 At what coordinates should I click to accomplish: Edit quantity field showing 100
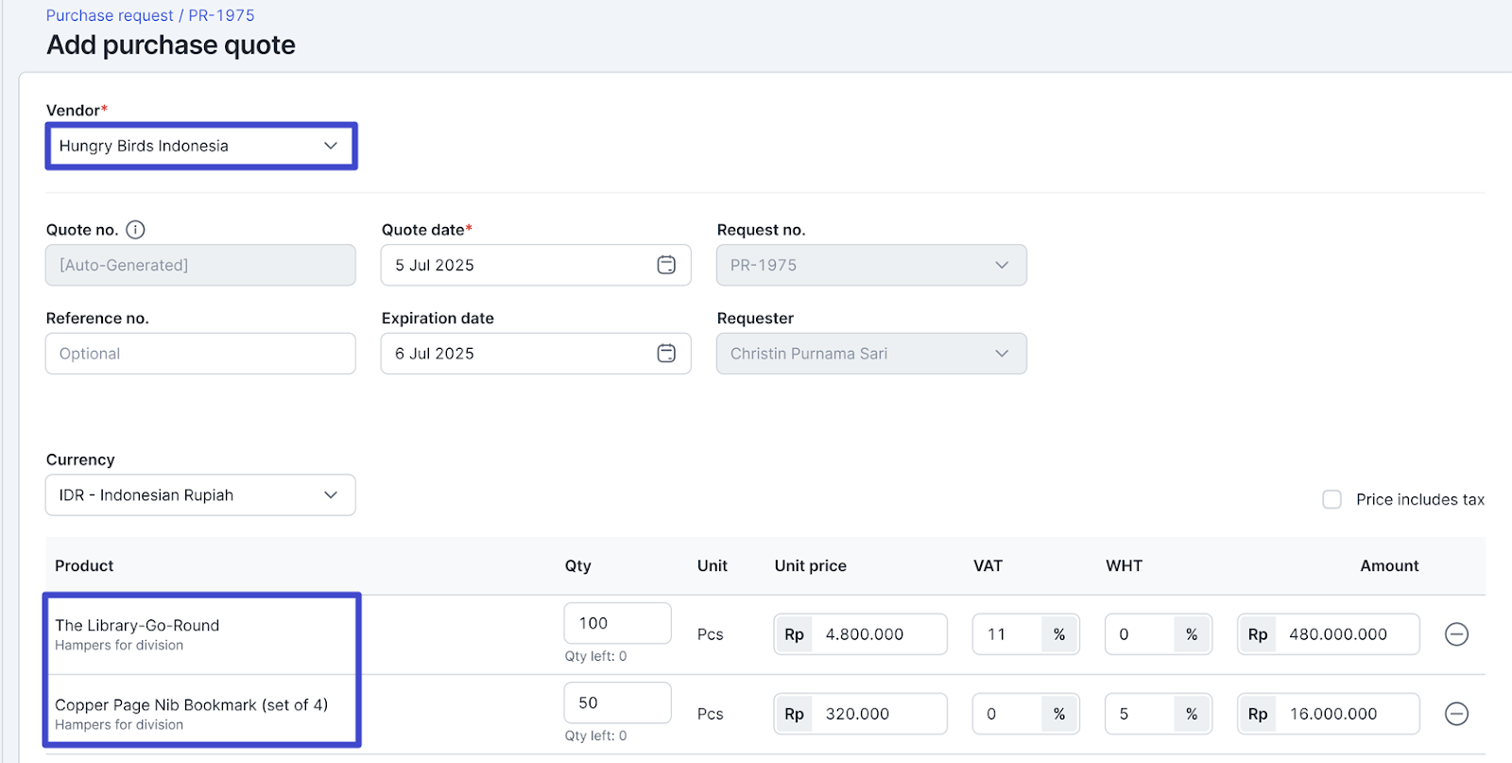[x=617, y=624]
